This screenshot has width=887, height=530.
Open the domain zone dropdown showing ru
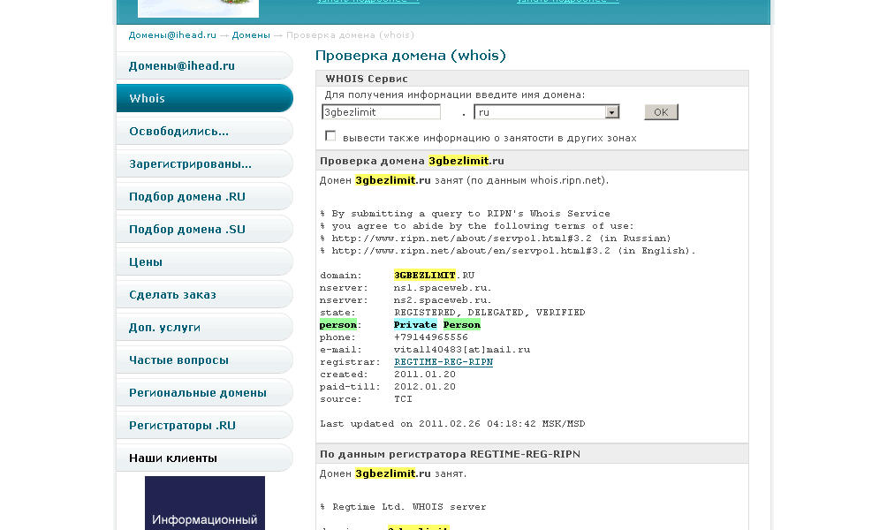point(547,112)
